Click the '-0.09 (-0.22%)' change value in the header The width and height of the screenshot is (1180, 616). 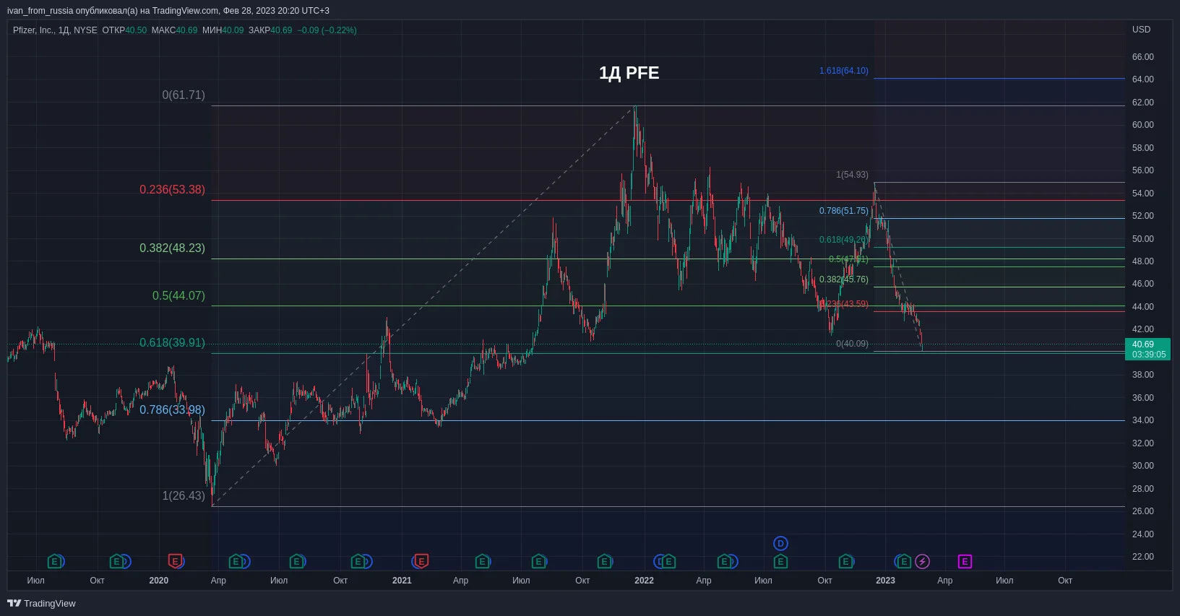[327, 30]
